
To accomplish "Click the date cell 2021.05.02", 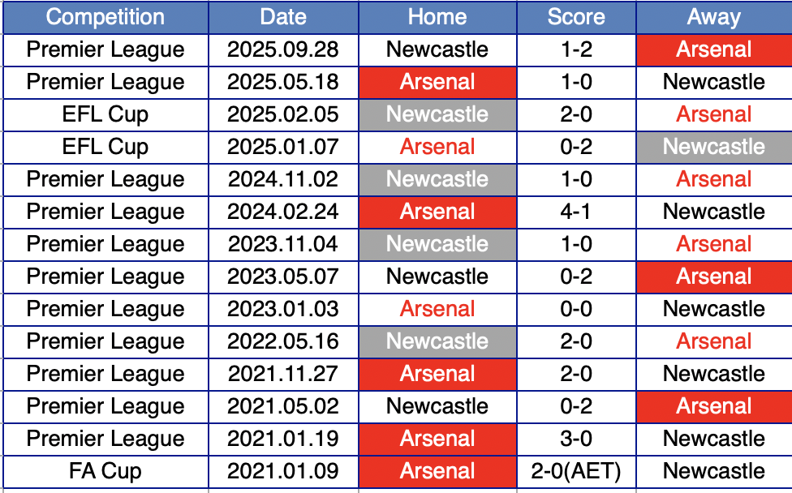I will (283, 406).
